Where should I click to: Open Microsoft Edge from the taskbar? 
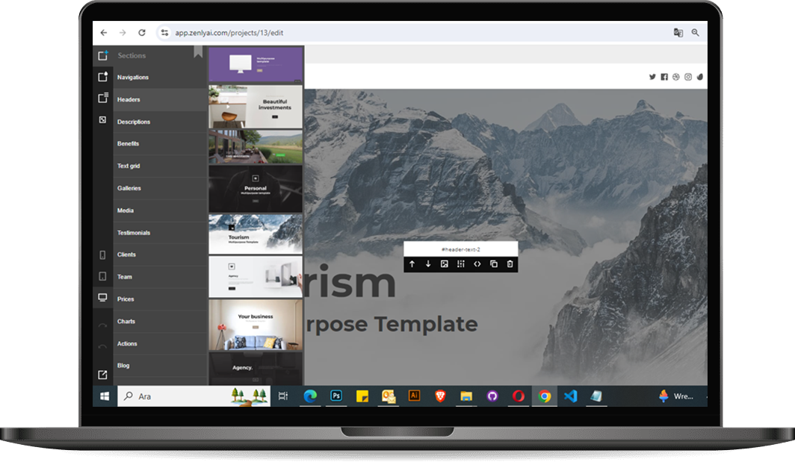(310, 396)
